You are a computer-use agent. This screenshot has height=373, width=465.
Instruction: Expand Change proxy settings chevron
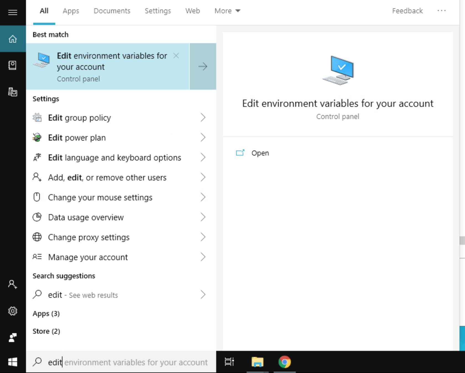[203, 237]
